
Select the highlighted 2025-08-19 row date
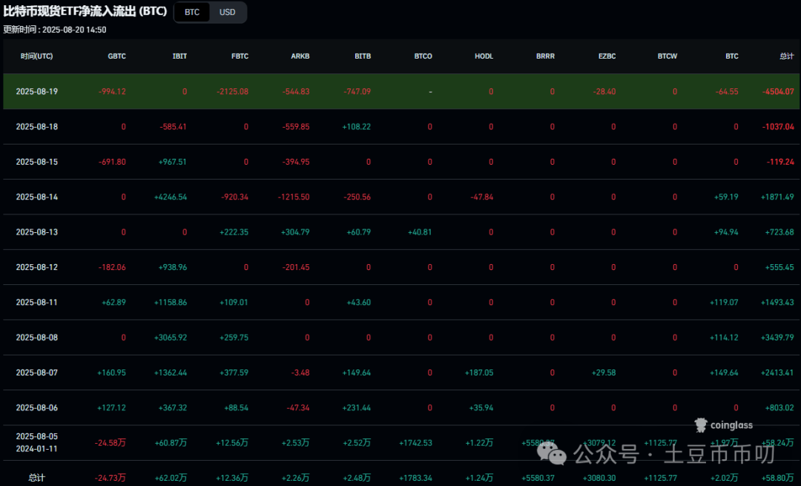click(x=37, y=91)
